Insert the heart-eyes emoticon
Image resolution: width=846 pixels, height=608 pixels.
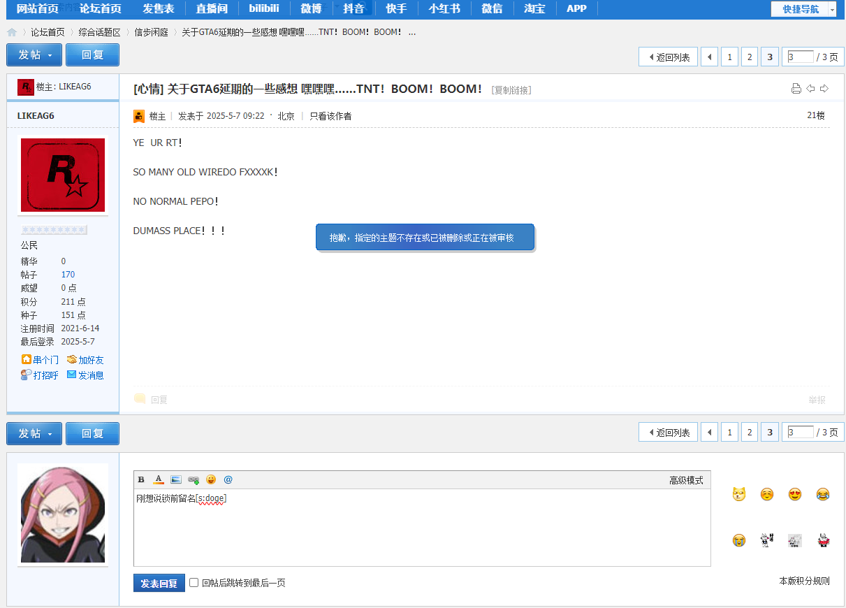[x=795, y=495]
